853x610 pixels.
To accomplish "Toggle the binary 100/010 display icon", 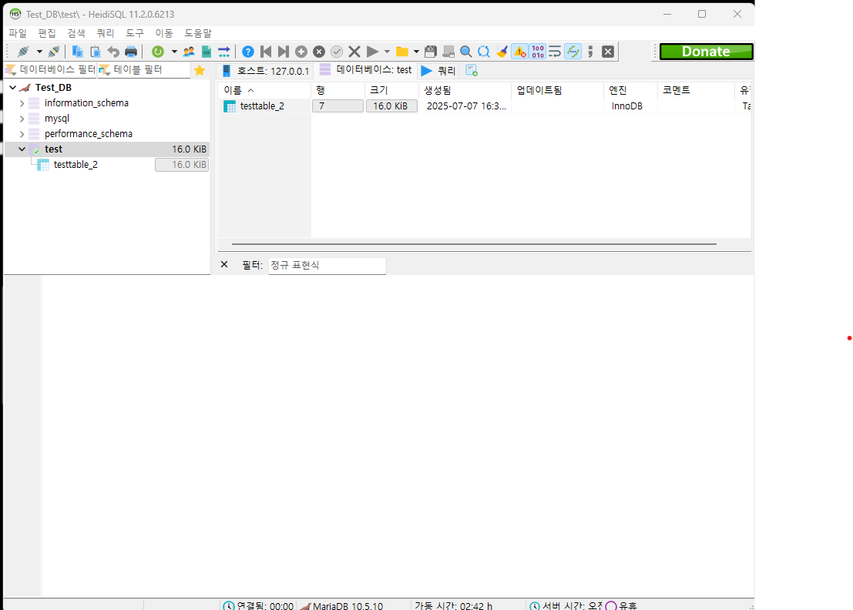I will [x=538, y=52].
